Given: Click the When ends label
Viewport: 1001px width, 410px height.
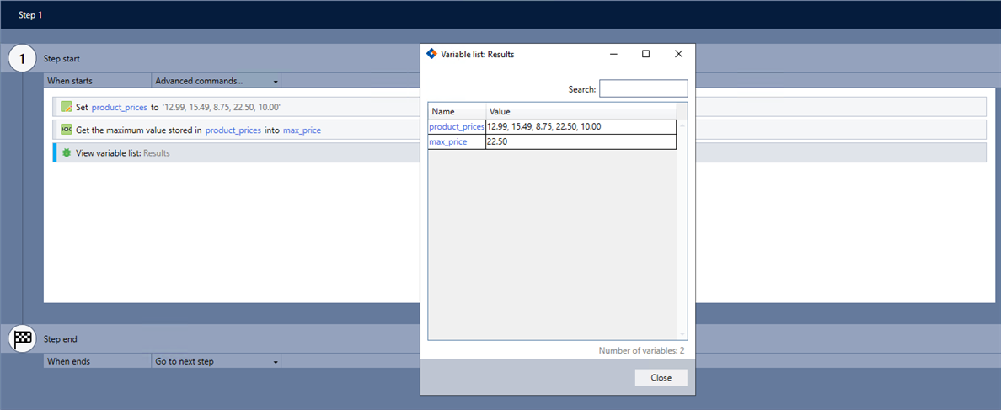Looking at the screenshot, I should click(68, 361).
